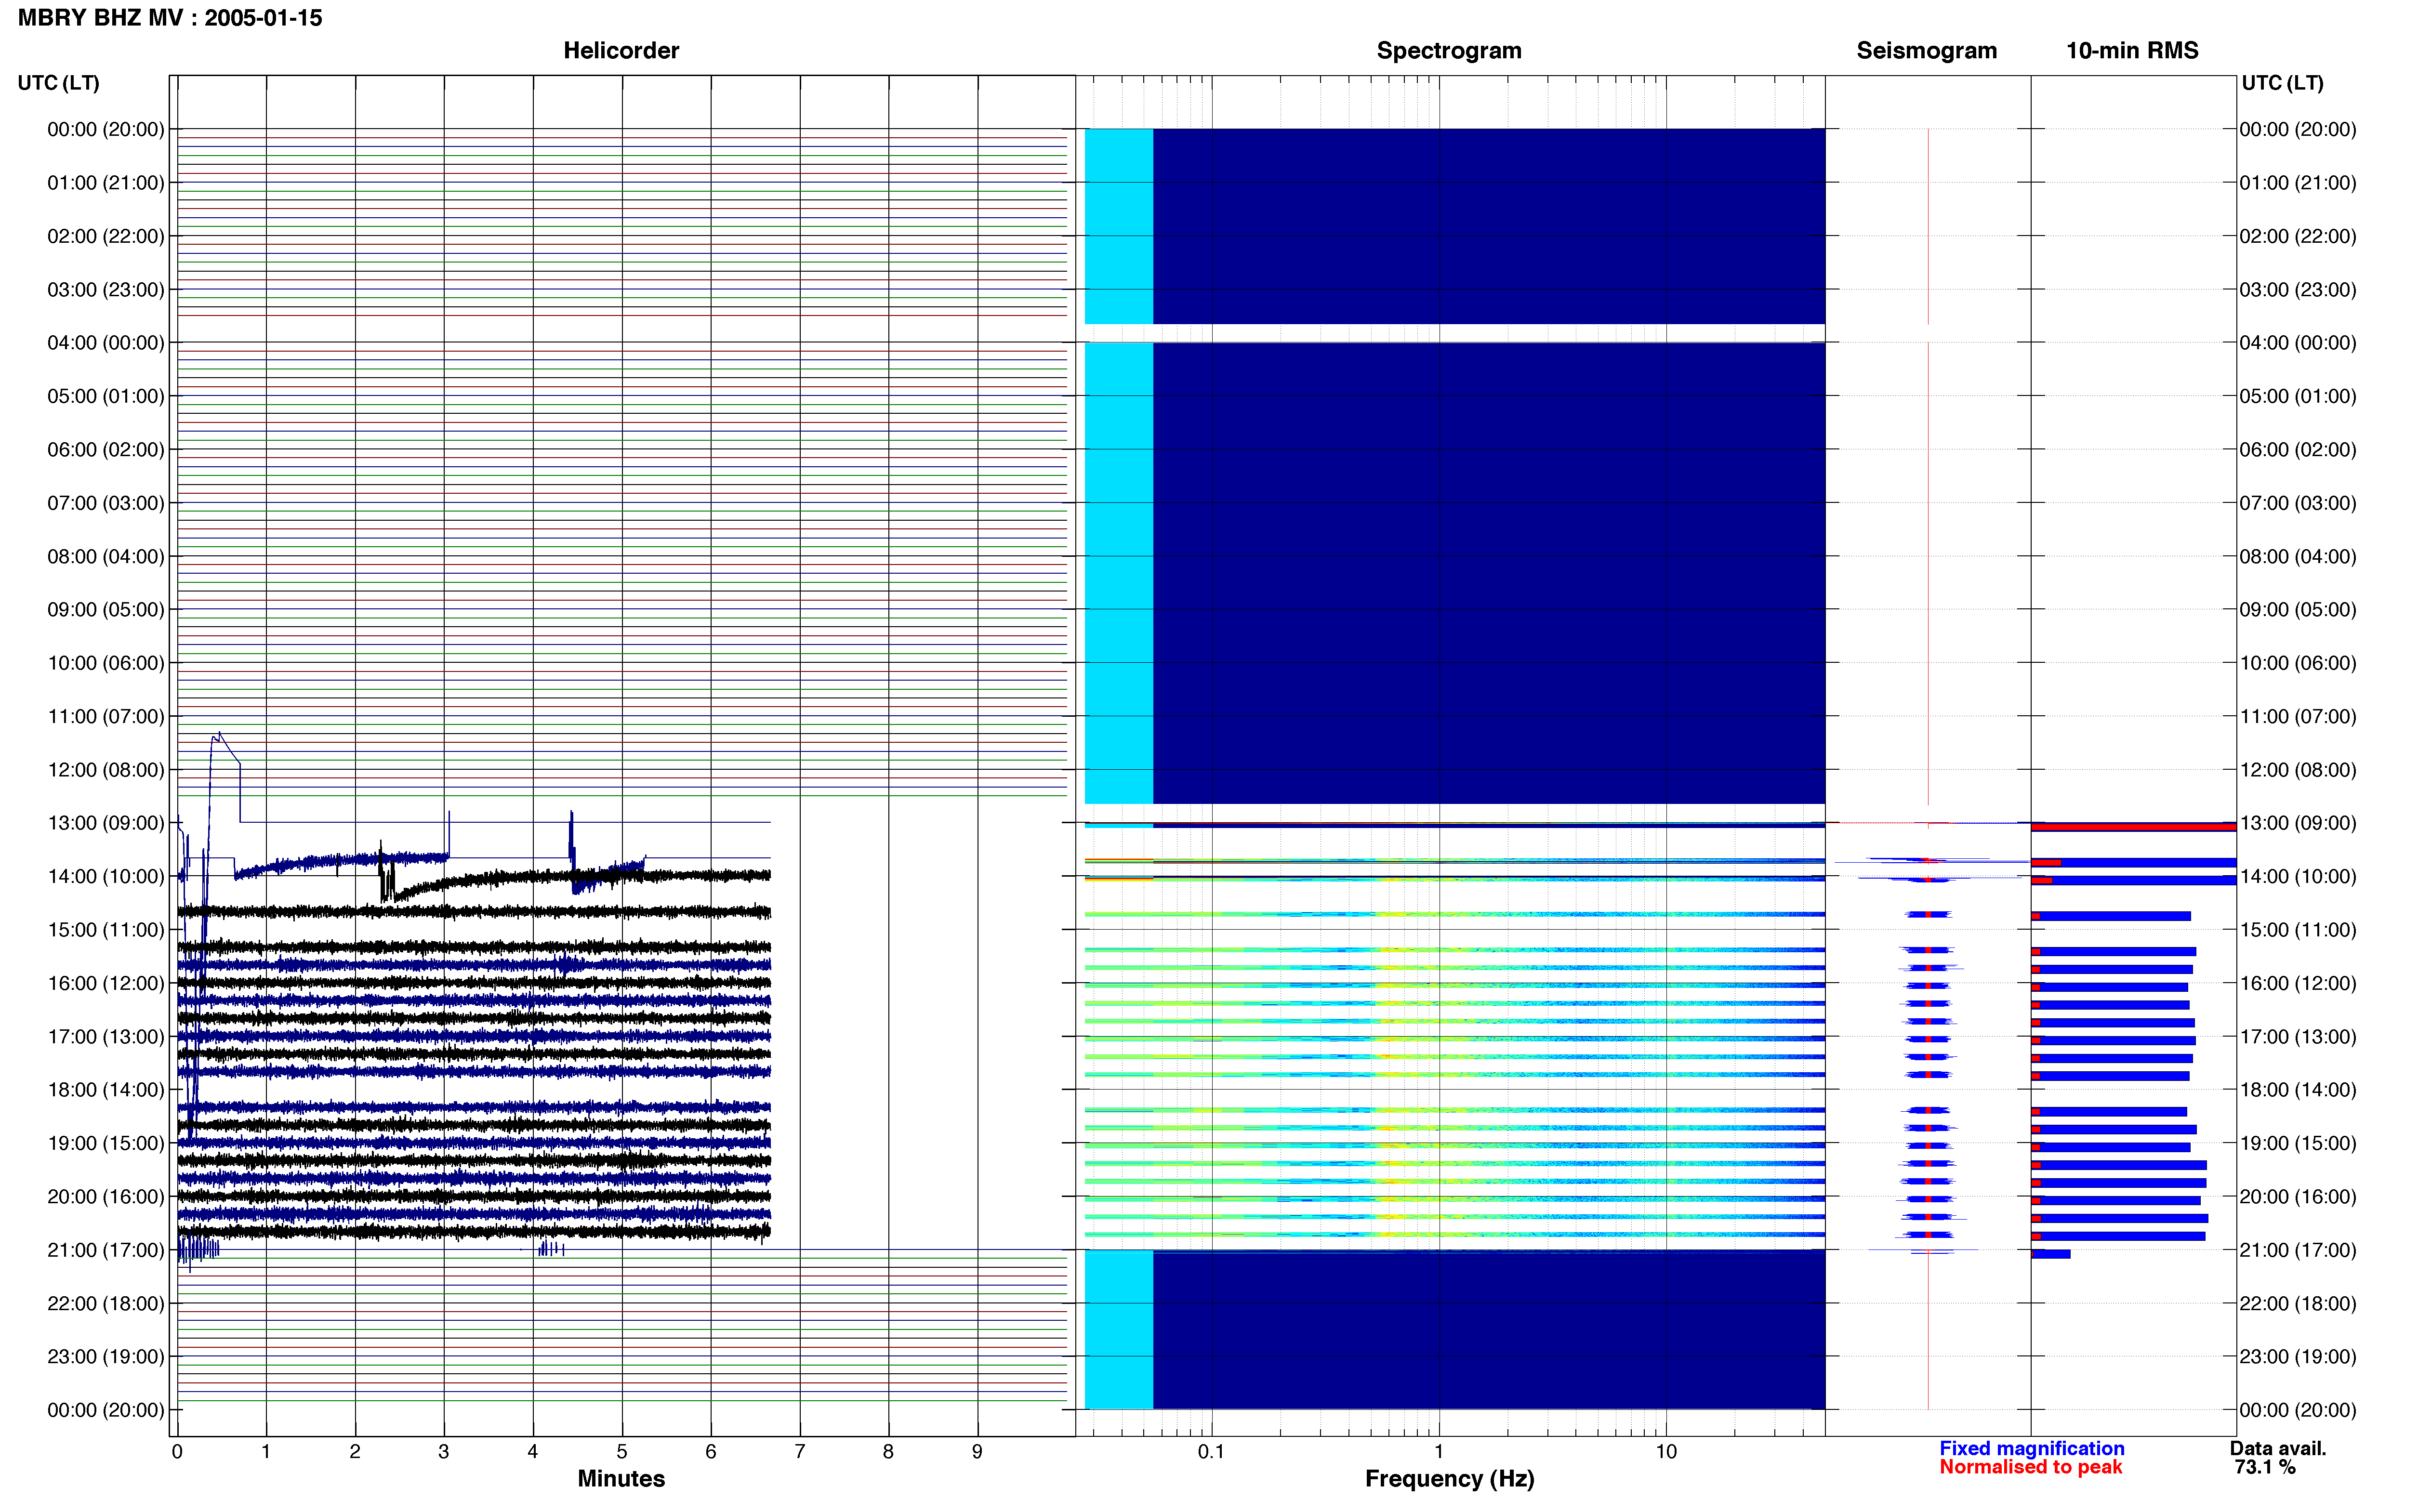Click left-axis time label 08:00 (04:00)

(x=106, y=556)
